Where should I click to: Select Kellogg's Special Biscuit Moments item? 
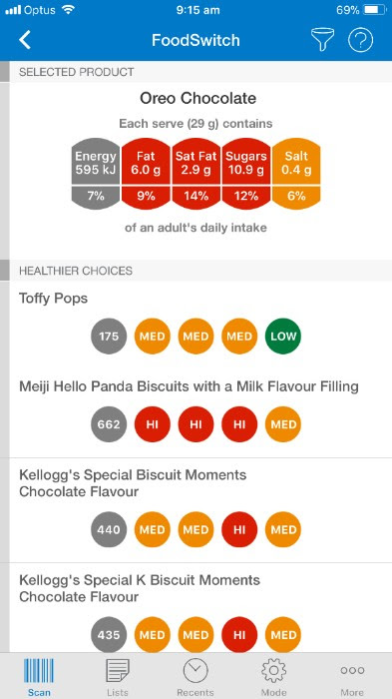[x=196, y=510]
